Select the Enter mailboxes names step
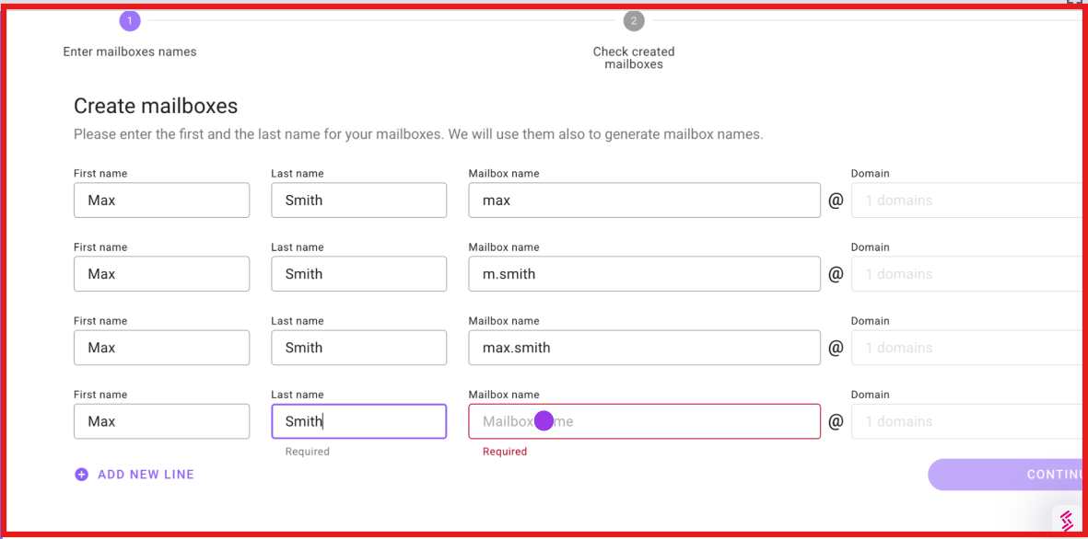The height and width of the screenshot is (539, 1088). click(x=130, y=52)
